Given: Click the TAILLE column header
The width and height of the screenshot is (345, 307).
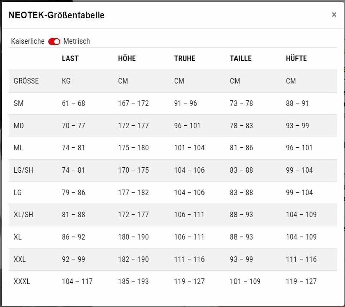Looking at the screenshot, I should coord(241,58).
